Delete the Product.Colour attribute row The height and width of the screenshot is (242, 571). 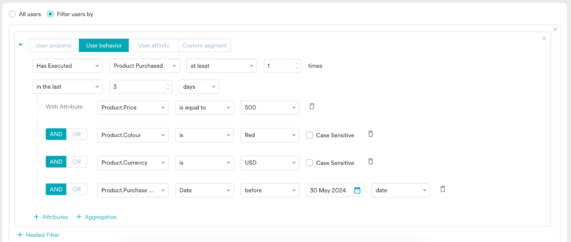[x=370, y=134]
